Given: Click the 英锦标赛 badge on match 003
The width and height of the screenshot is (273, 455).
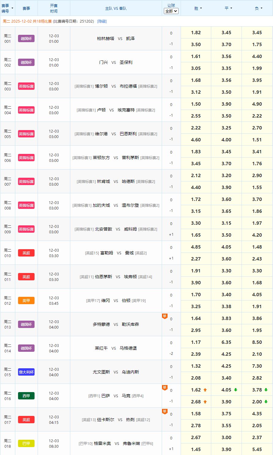Looking at the screenshot, I should [26, 86].
